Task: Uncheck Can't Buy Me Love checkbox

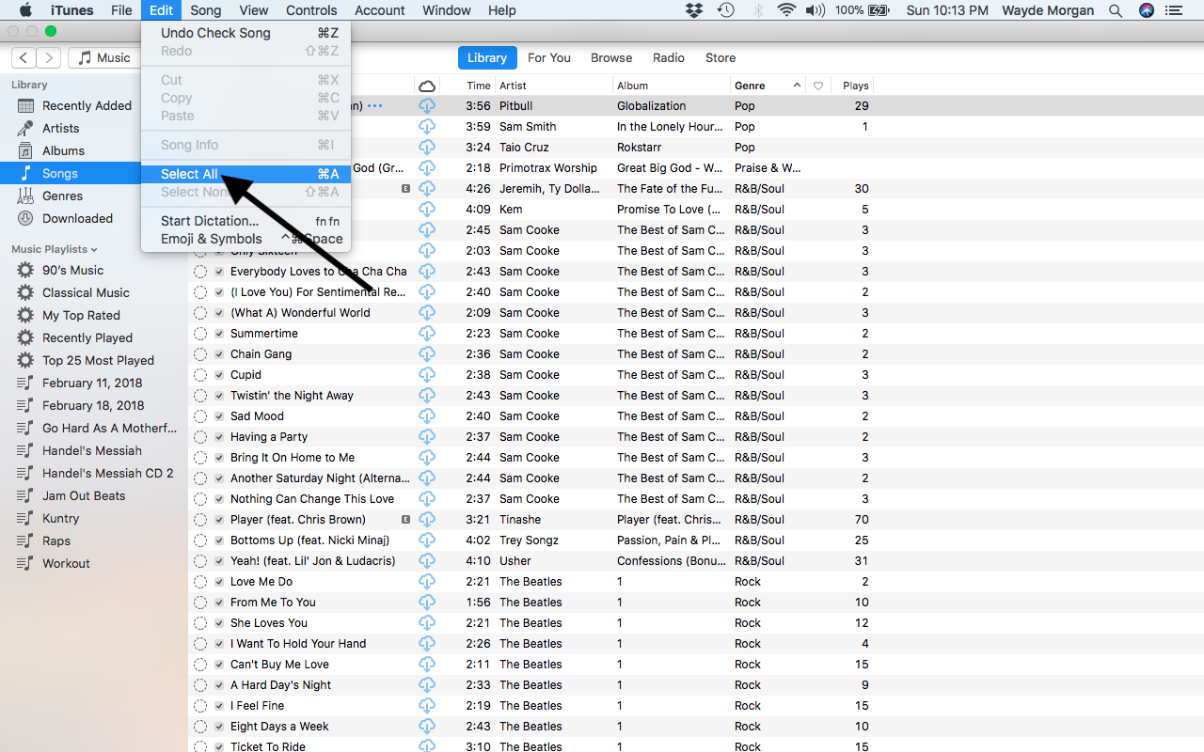Action: tap(219, 665)
